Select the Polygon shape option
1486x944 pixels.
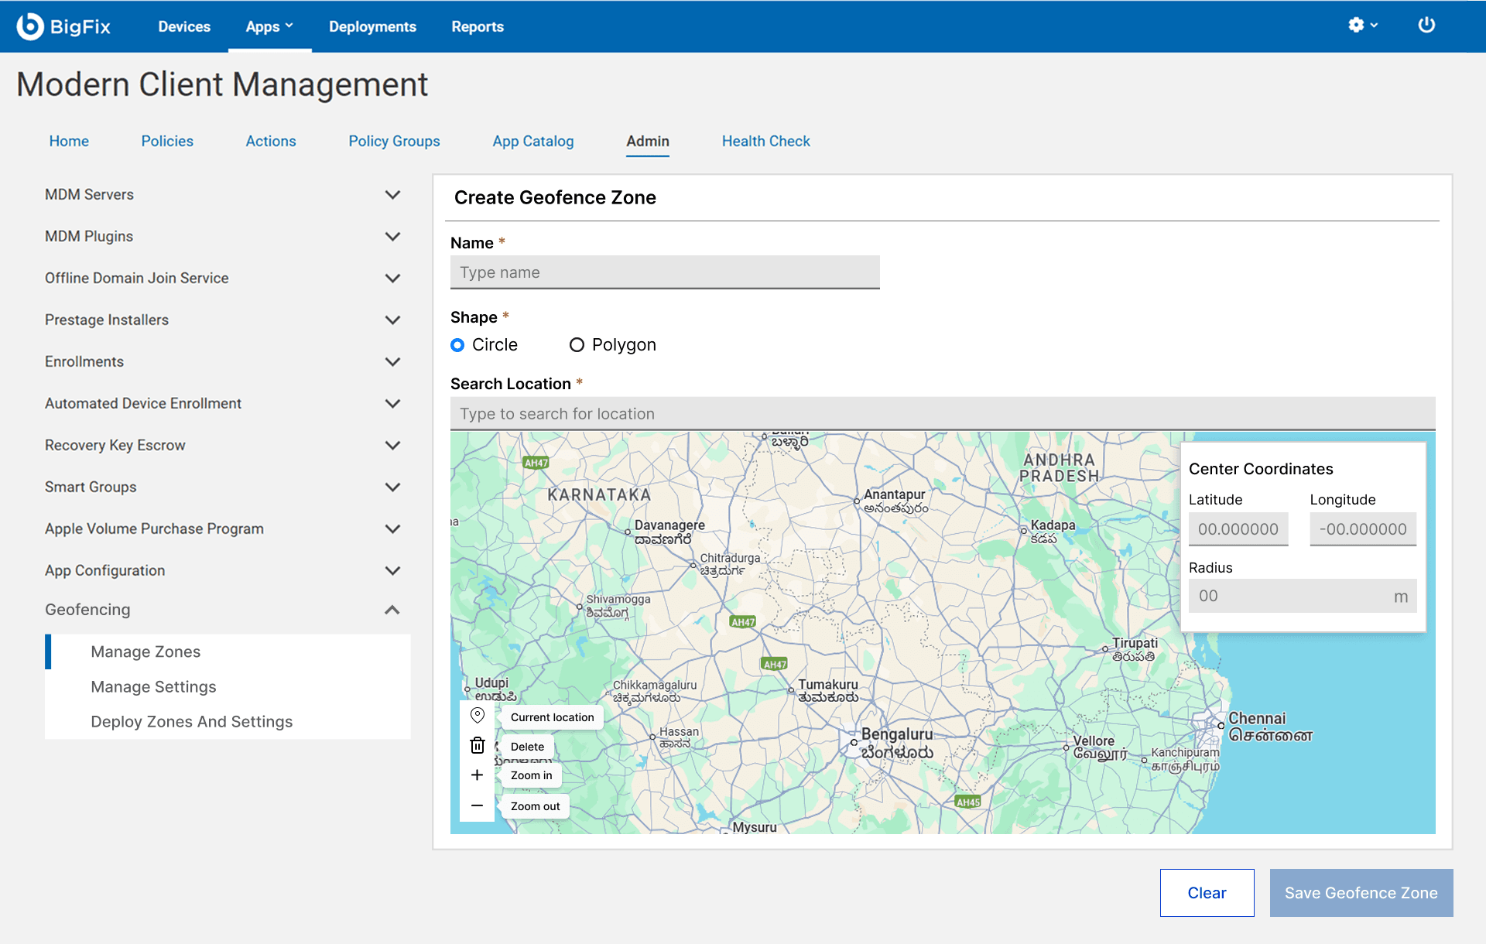click(x=577, y=345)
